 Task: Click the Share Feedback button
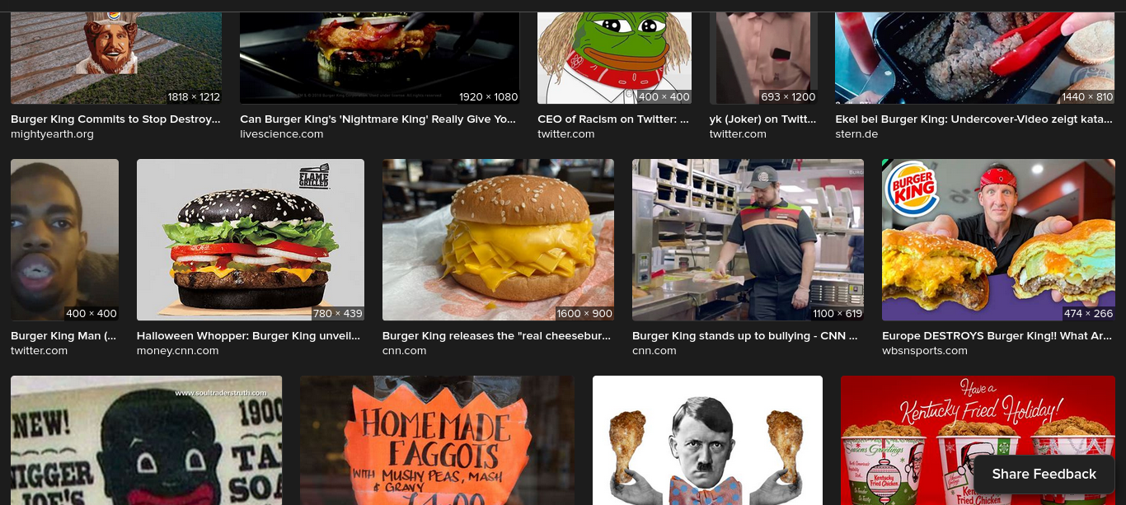click(1044, 474)
